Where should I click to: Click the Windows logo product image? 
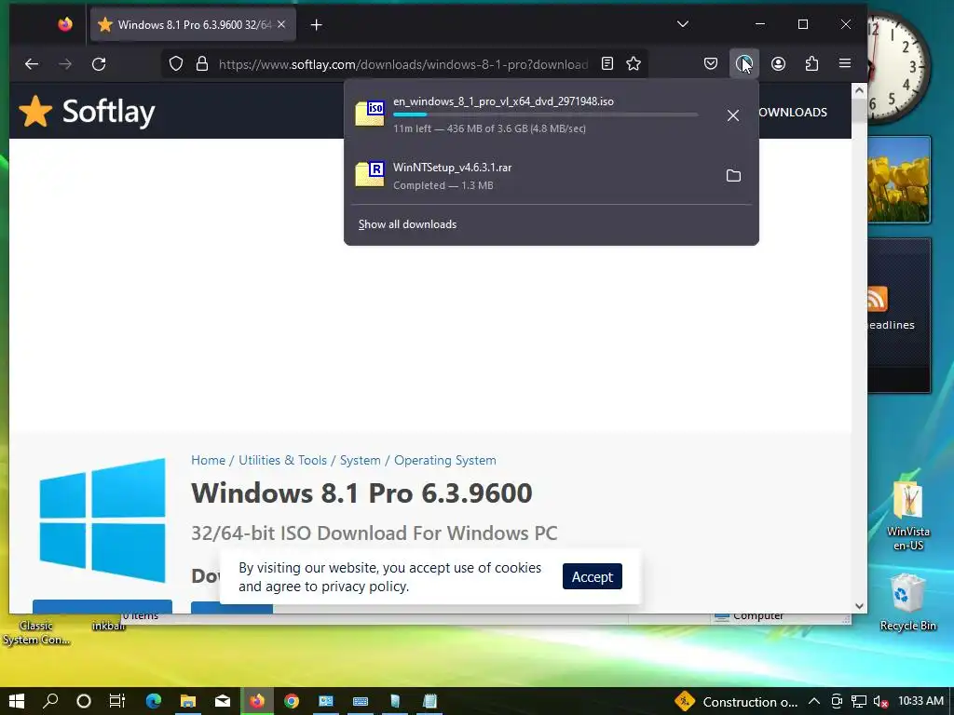[x=102, y=520]
